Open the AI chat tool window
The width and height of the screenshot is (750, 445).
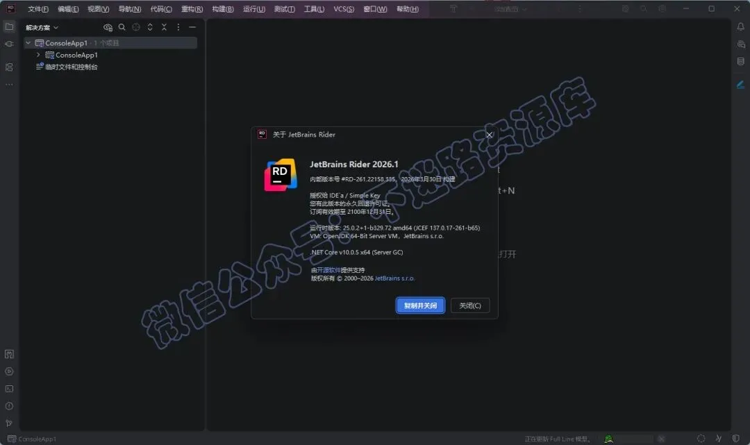tap(740, 44)
